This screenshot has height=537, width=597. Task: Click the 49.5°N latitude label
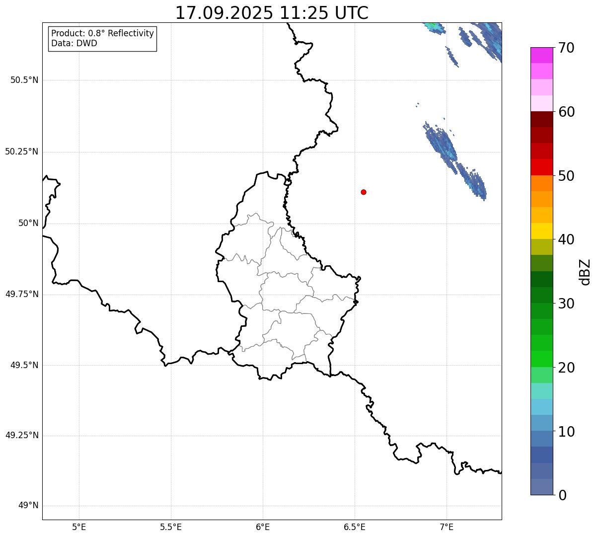(24, 365)
